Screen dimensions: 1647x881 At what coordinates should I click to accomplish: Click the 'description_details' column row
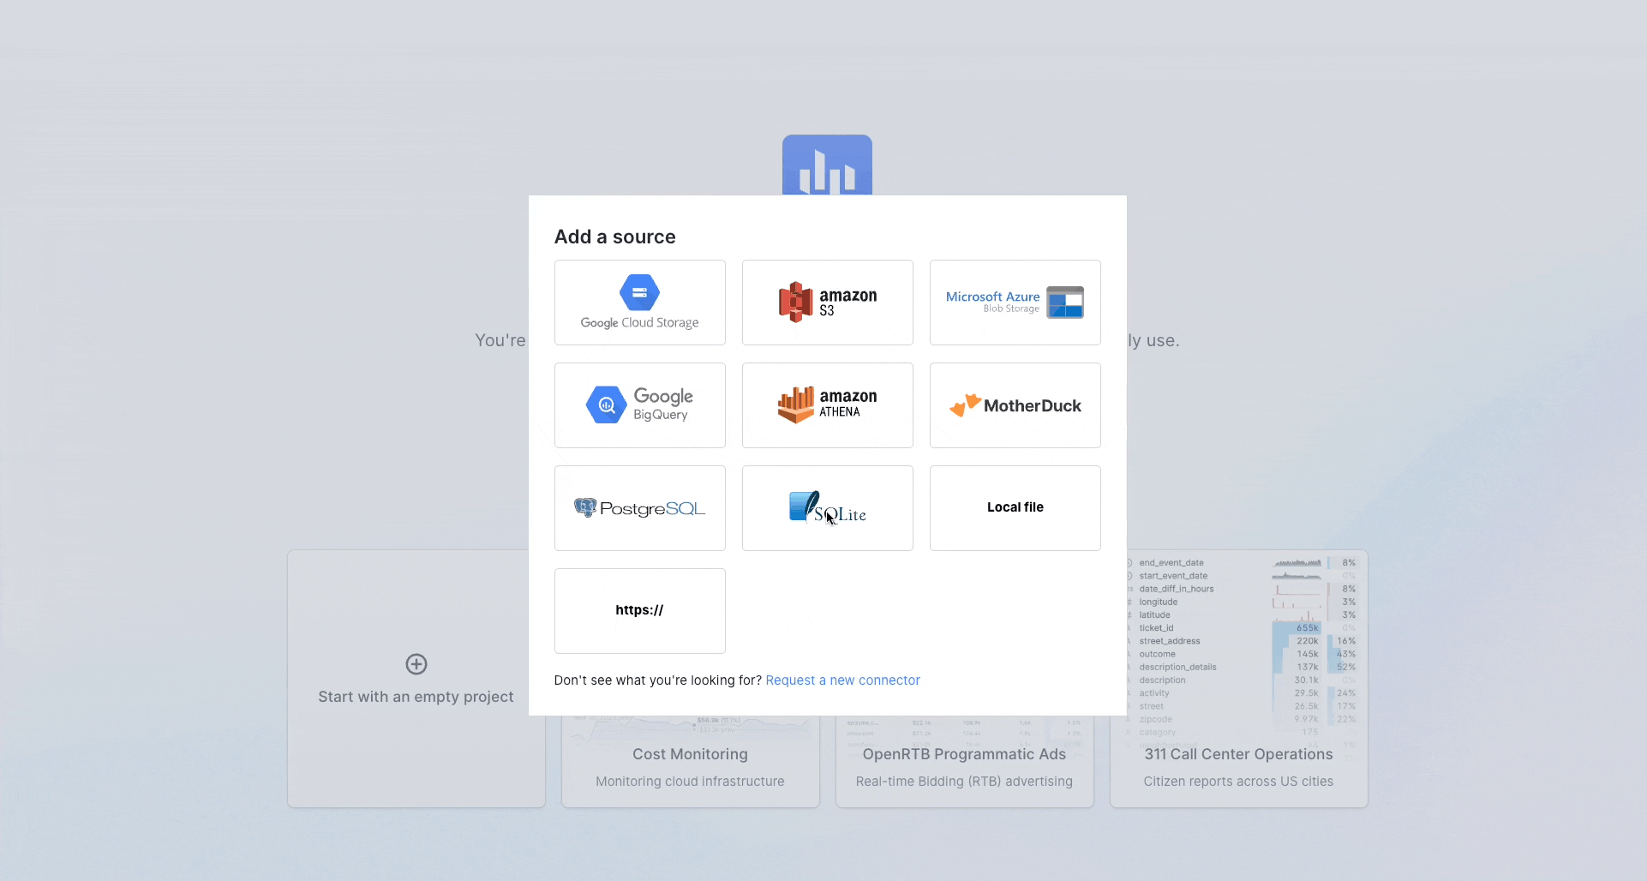[x=1243, y=667]
